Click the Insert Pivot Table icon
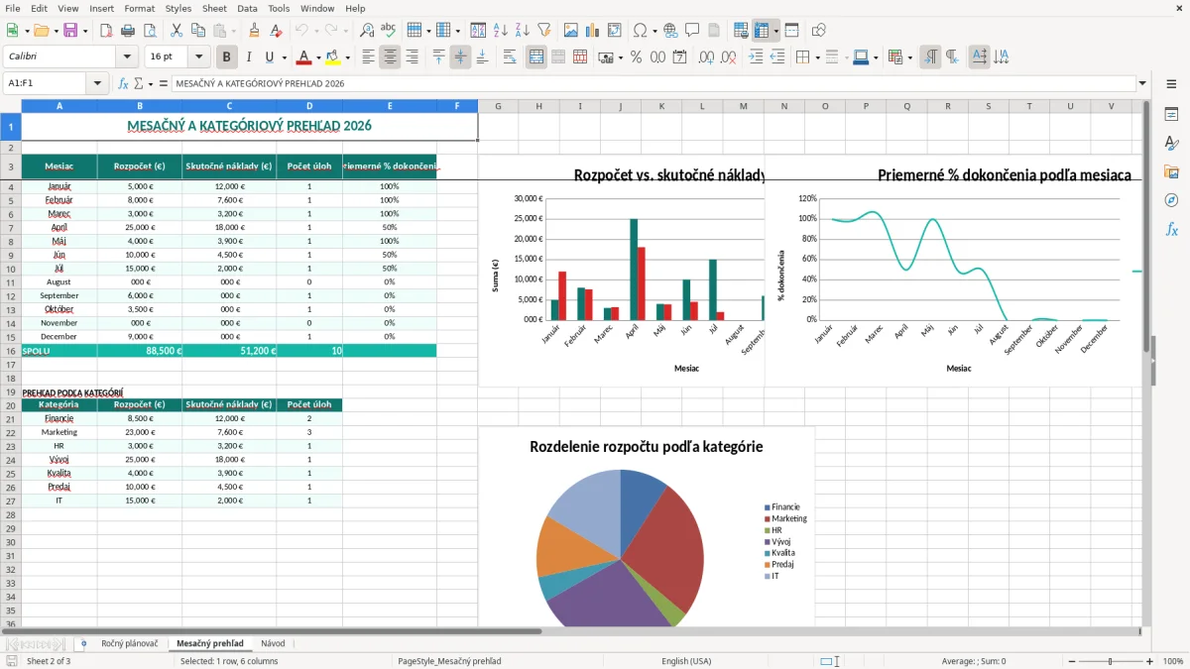The image size is (1190, 669). click(615, 31)
